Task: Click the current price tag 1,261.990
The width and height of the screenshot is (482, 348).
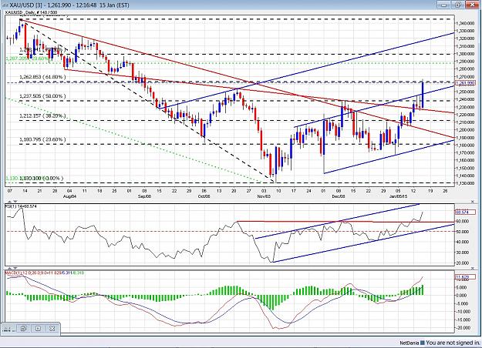Action: 465,83
